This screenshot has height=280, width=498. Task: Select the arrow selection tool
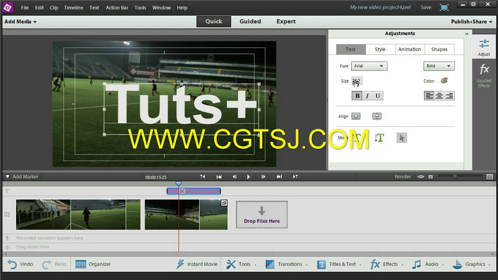point(402,138)
